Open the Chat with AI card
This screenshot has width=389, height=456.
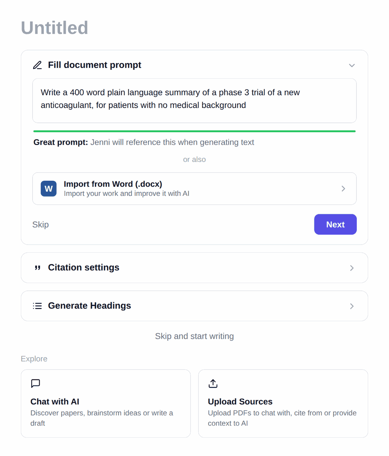tap(106, 403)
